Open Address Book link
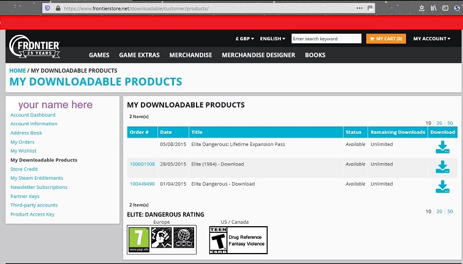Screen dimensions: 463x264 click(x=26, y=133)
